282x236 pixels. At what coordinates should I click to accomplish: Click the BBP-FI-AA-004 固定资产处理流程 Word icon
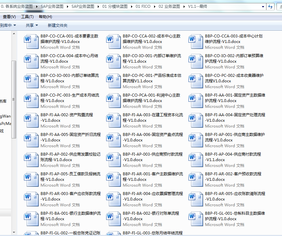(x=196, y=120)
